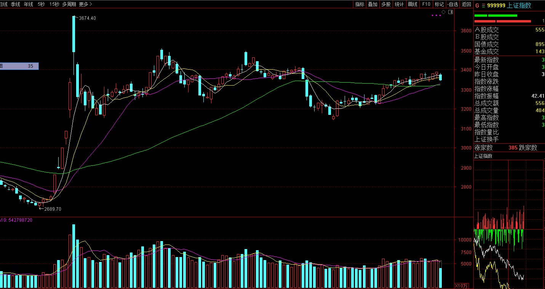Click the red progress bar in quote panel
This screenshot has width=545, height=289.
502,21
